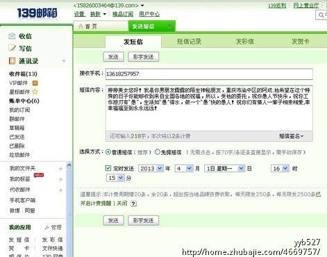This screenshot has width=327, height=257.
Task: Click the sidebar scroll-up arrow
Action: (x=69, y=165)
